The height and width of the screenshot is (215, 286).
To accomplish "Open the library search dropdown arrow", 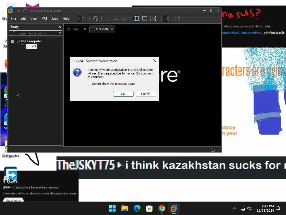I will point(60,33).
